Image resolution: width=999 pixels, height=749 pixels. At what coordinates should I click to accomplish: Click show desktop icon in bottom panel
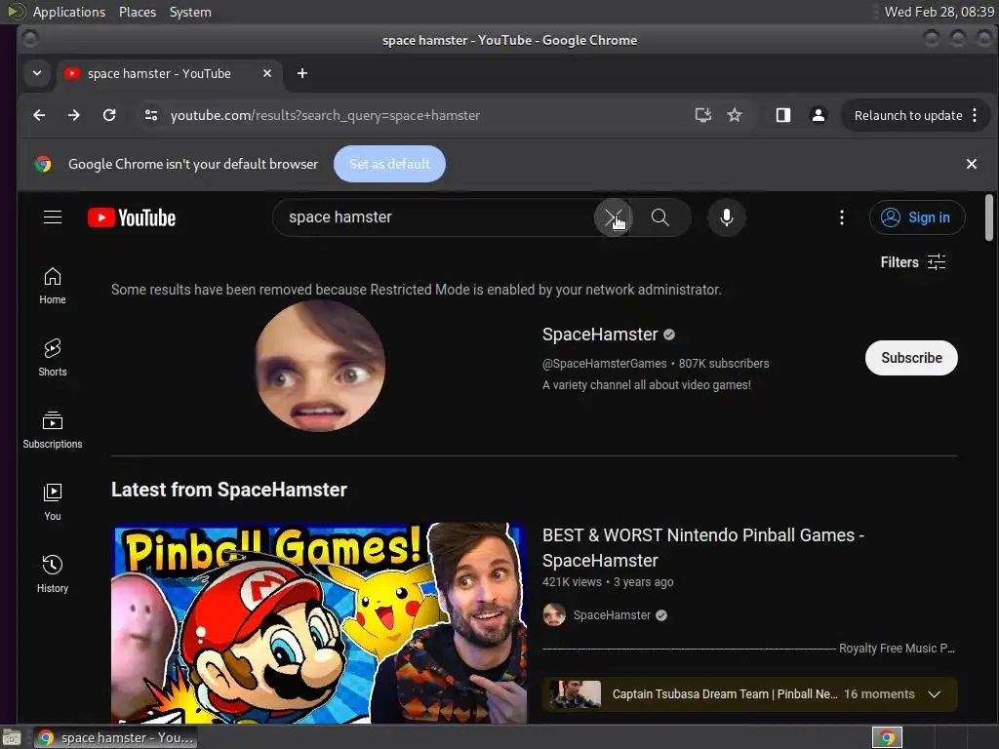pyautogui.click(x=12, y=738)
